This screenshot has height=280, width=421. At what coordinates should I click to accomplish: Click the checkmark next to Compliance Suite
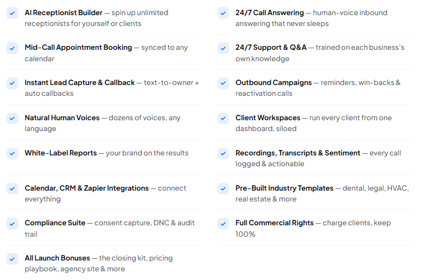(12, 224)
